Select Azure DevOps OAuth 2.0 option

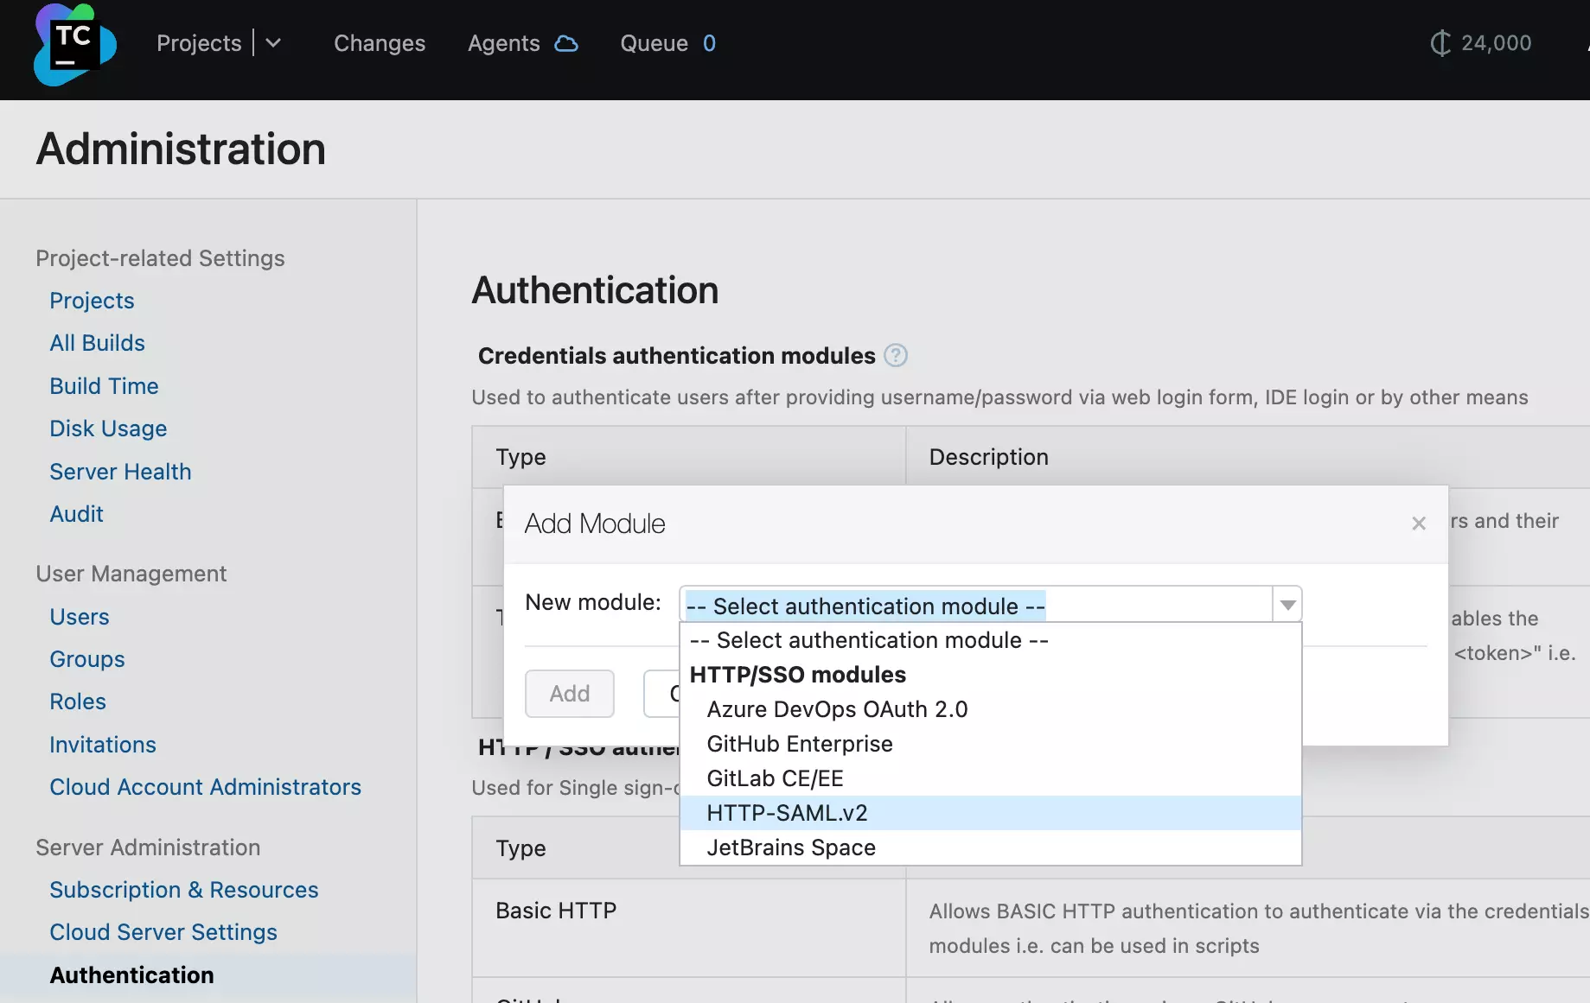coord(837,709)
